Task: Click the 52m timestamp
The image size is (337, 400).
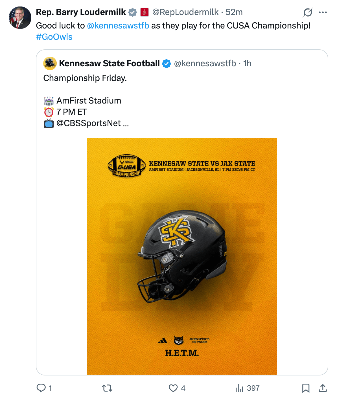Action: [x=234, y=12]
